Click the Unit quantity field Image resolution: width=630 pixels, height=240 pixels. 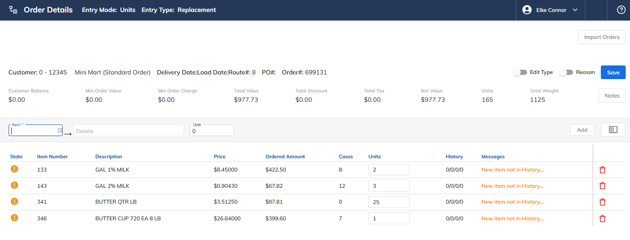(212, 130)
